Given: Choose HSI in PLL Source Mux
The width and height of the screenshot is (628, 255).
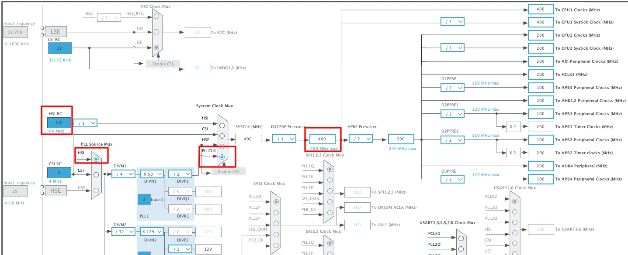Looking at the screenshot, I should [x=96, y=160].
